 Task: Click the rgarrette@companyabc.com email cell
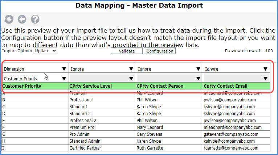click(236, 148)
